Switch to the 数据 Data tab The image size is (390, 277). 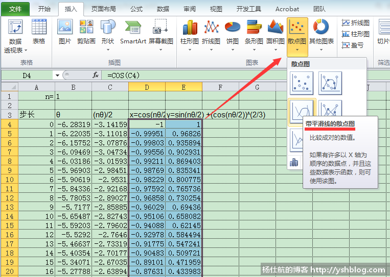(163, 9)
